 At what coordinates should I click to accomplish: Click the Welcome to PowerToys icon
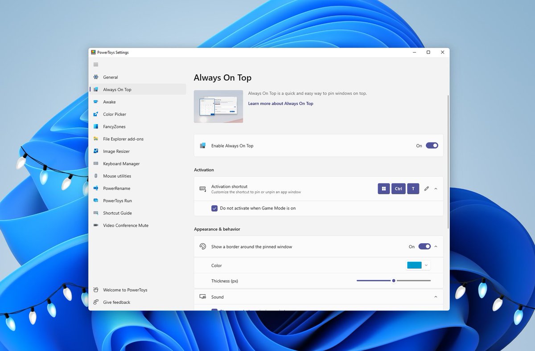pyautogui.click(x=96, y=290)
